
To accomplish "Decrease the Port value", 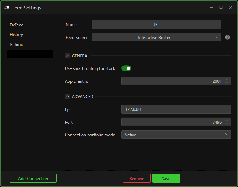I will [x=226, y=123].
